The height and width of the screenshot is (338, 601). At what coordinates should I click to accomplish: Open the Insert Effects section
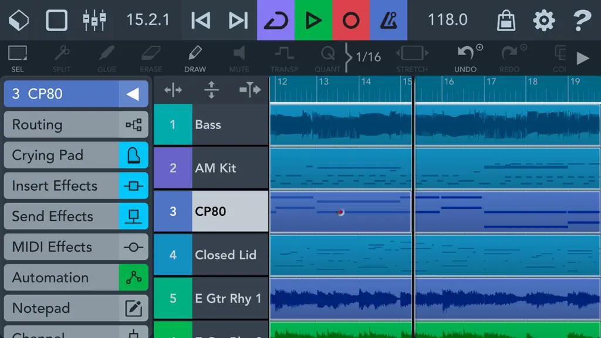[76, 186]
